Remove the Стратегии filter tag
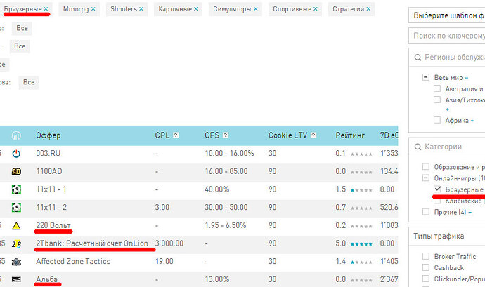The image size is (485, 287). point(368,9)
